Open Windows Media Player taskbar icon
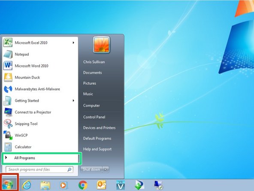 tap(63, 185)
